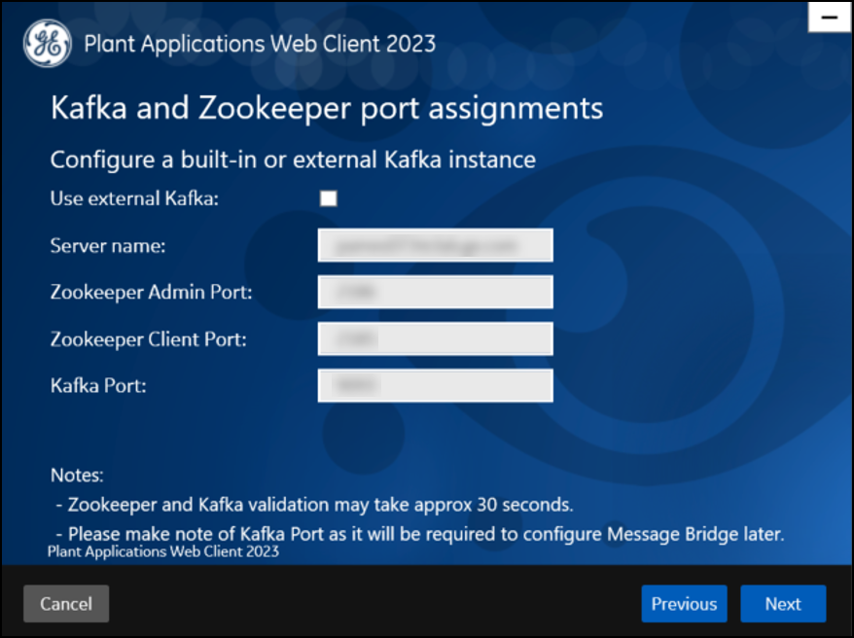854x638 pixels.
Task: Click the "Zookeeper Client Port:" label
Action: coord(149,339)
